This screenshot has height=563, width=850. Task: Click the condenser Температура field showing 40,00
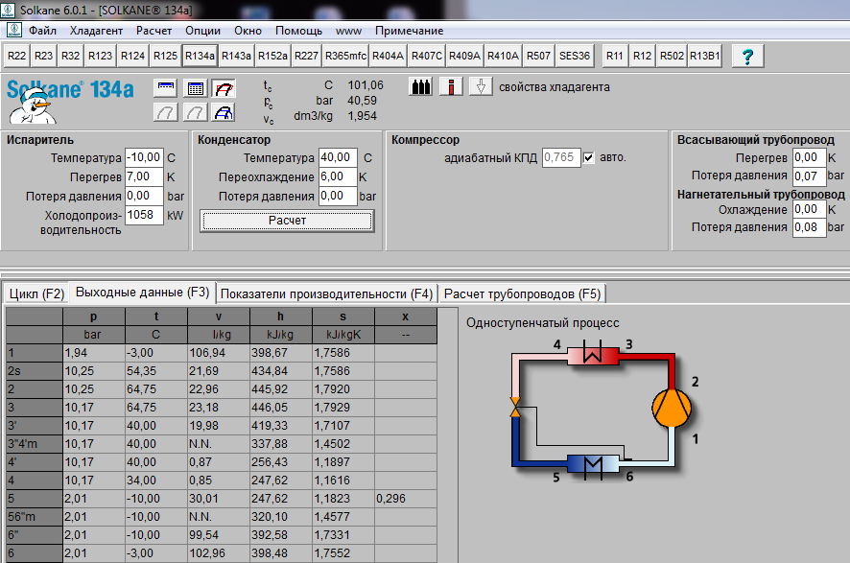click(338, 157)
